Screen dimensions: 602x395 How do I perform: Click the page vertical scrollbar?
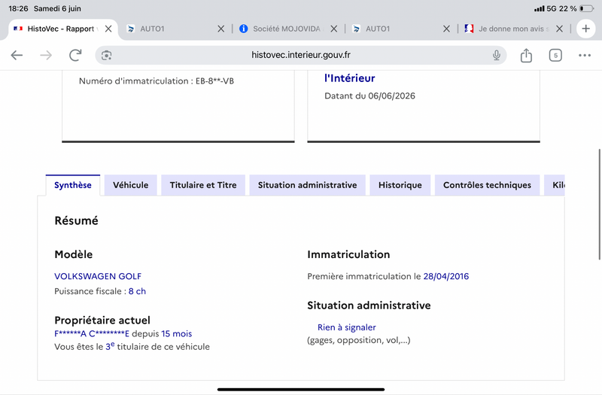coord(599,204)
